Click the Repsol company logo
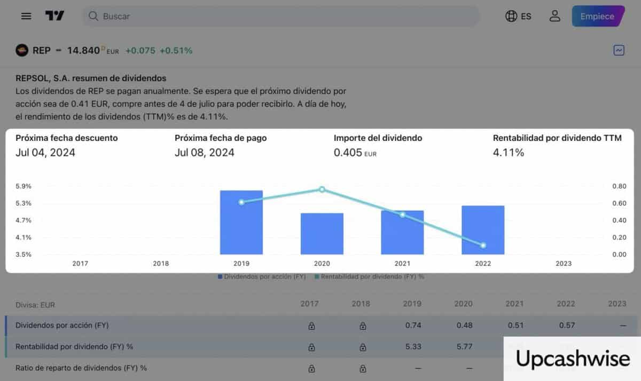Image resolution: width=641 pixels, height=381 pixels. (x=22, y=51)
